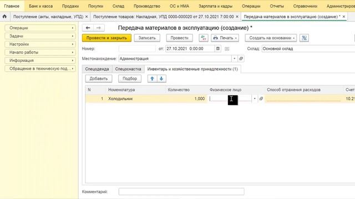This screenshot has height=199, width=355.
Task: Open the Покупки menu
Action: [x=95, y=6]
